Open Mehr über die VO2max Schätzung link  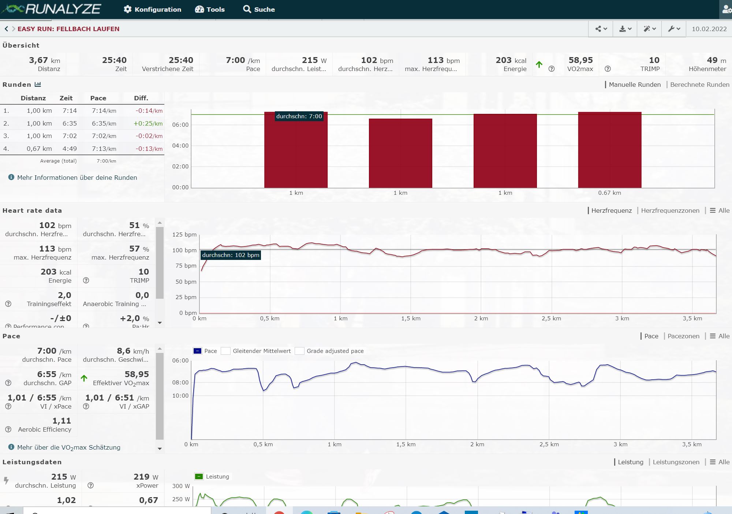click(68, 447)
